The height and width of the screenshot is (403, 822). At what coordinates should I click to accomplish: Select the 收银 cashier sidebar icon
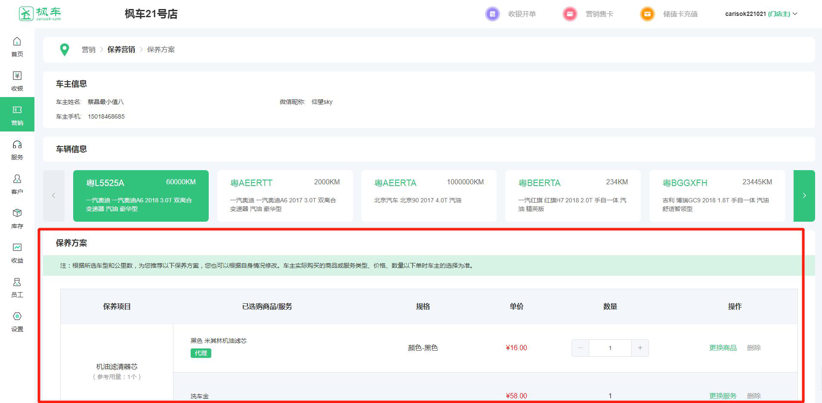(17, 76)
